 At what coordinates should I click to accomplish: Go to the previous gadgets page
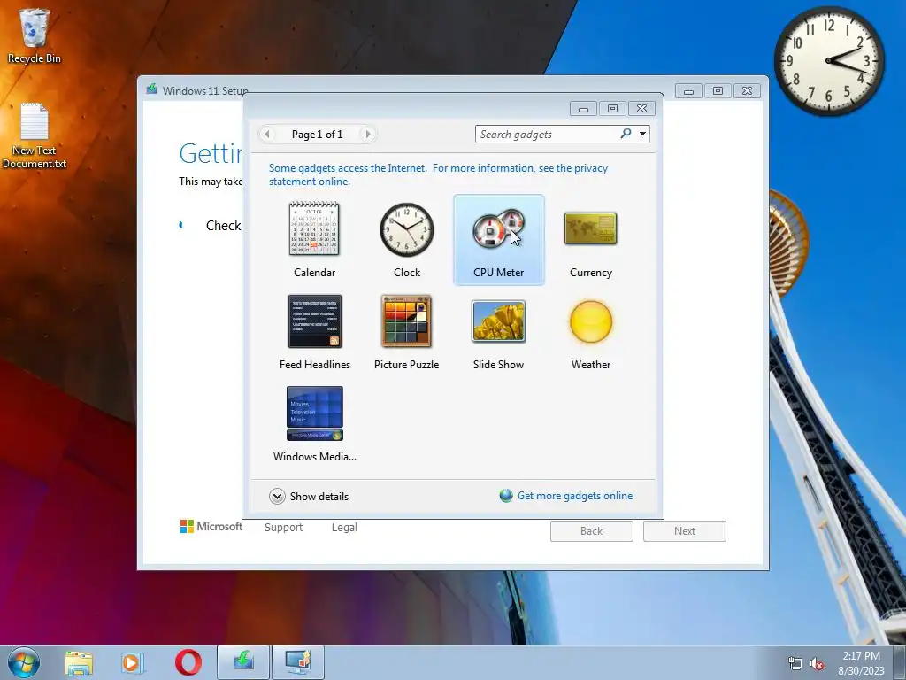(x=267, y=135)
